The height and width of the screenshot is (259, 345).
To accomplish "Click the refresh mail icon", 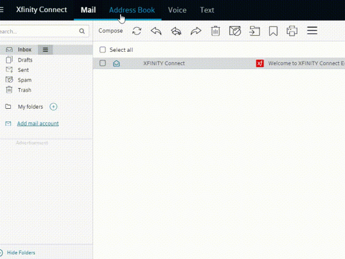I will pyautogui.click(x=136, y=31).
